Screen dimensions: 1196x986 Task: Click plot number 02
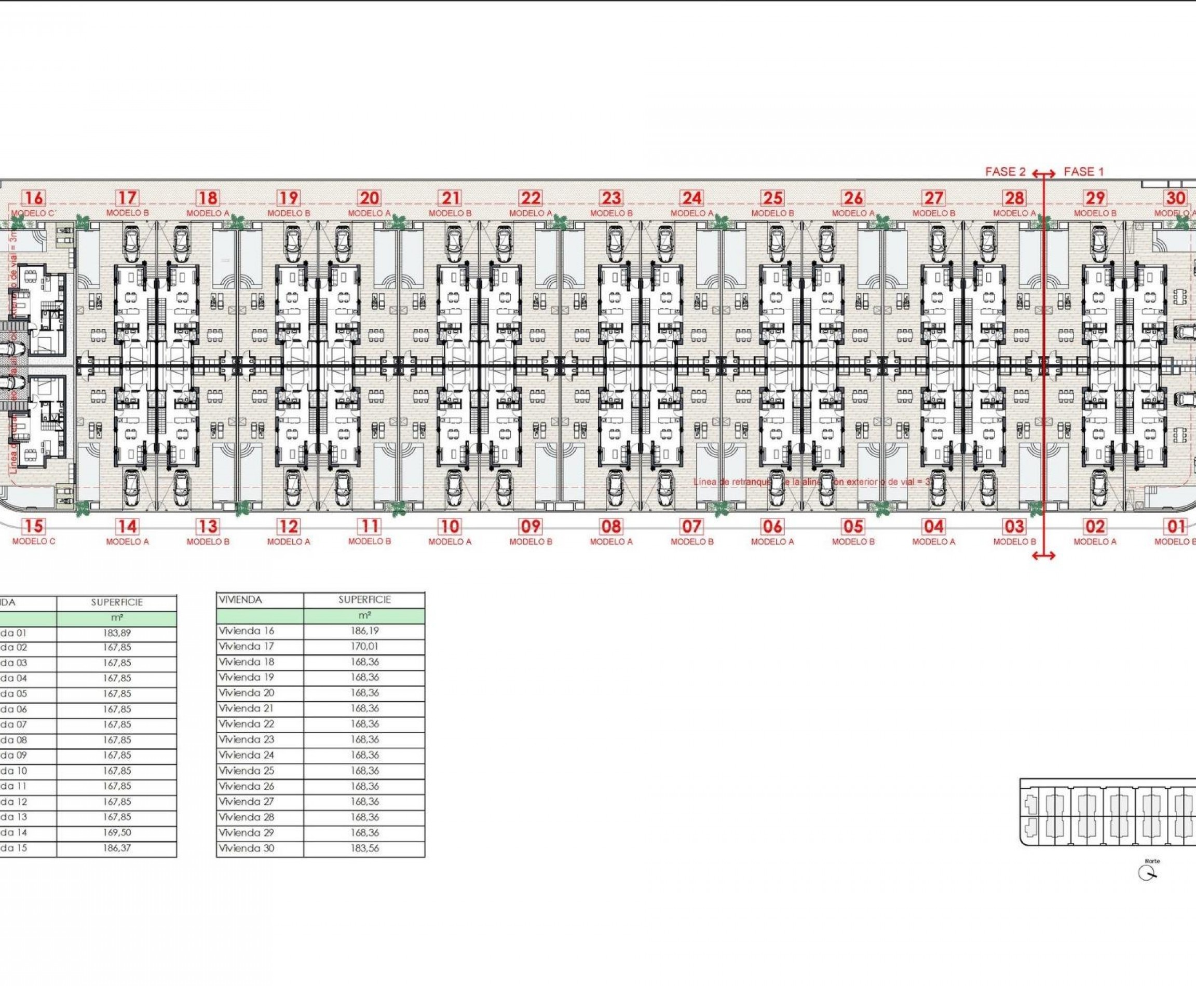click(1095, 526)
